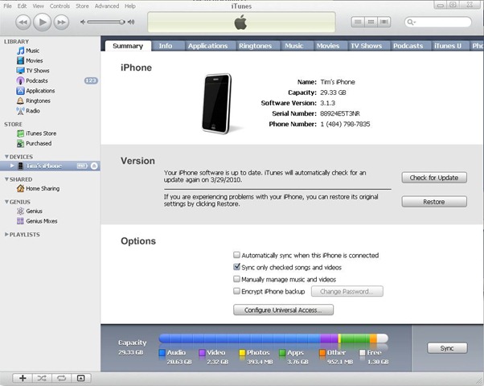The height and width of the screenshot is (386, 484).
Task: Click the Podcasts 123 count badge
Action: coord(91,80)
